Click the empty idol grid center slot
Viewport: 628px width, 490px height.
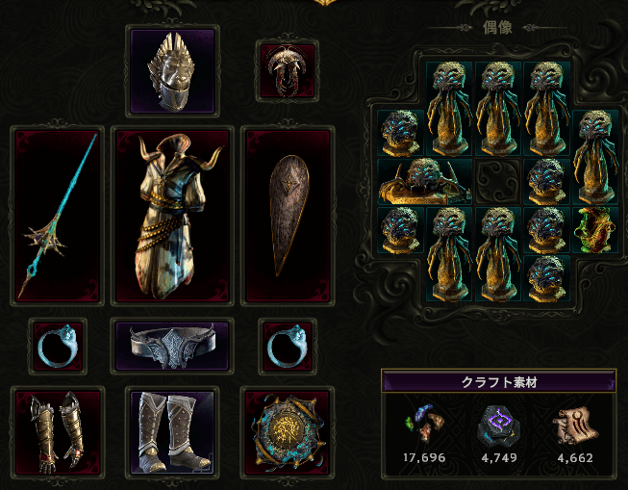(498, 182)
